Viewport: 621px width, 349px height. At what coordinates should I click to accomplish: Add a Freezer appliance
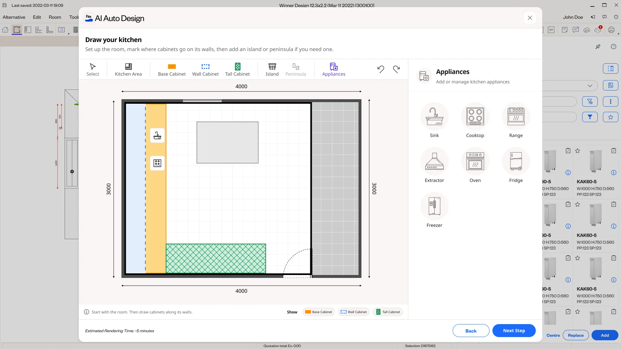(434, 210)
